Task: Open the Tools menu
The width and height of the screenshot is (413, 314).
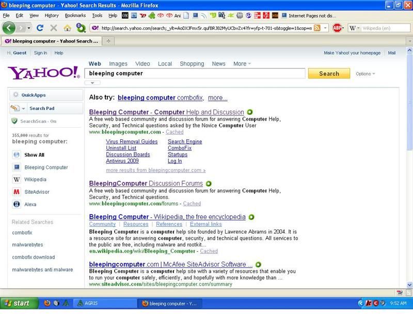Action: [97, 15]
